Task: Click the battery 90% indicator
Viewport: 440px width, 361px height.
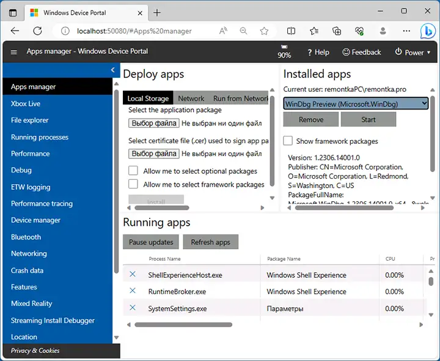Action: pos(284,51)
